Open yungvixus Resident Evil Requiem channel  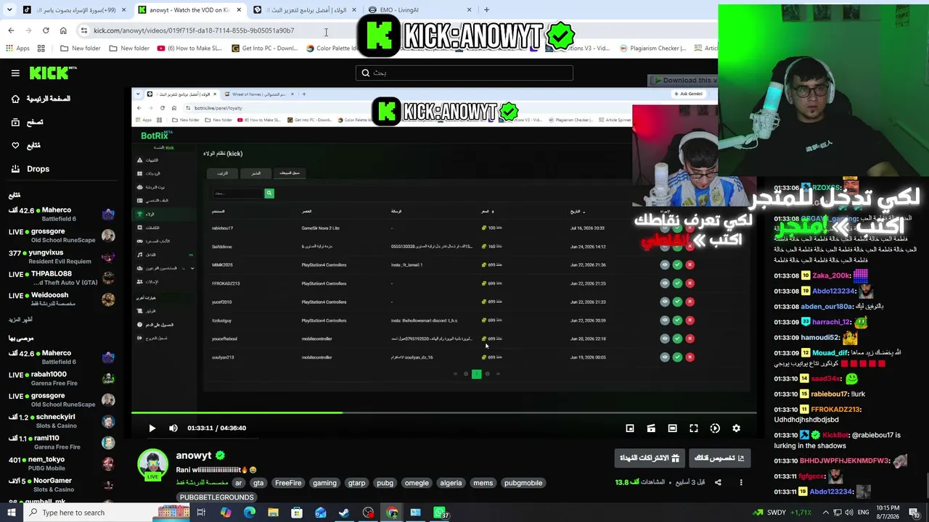pyautogui.click(x=62, y=257)
